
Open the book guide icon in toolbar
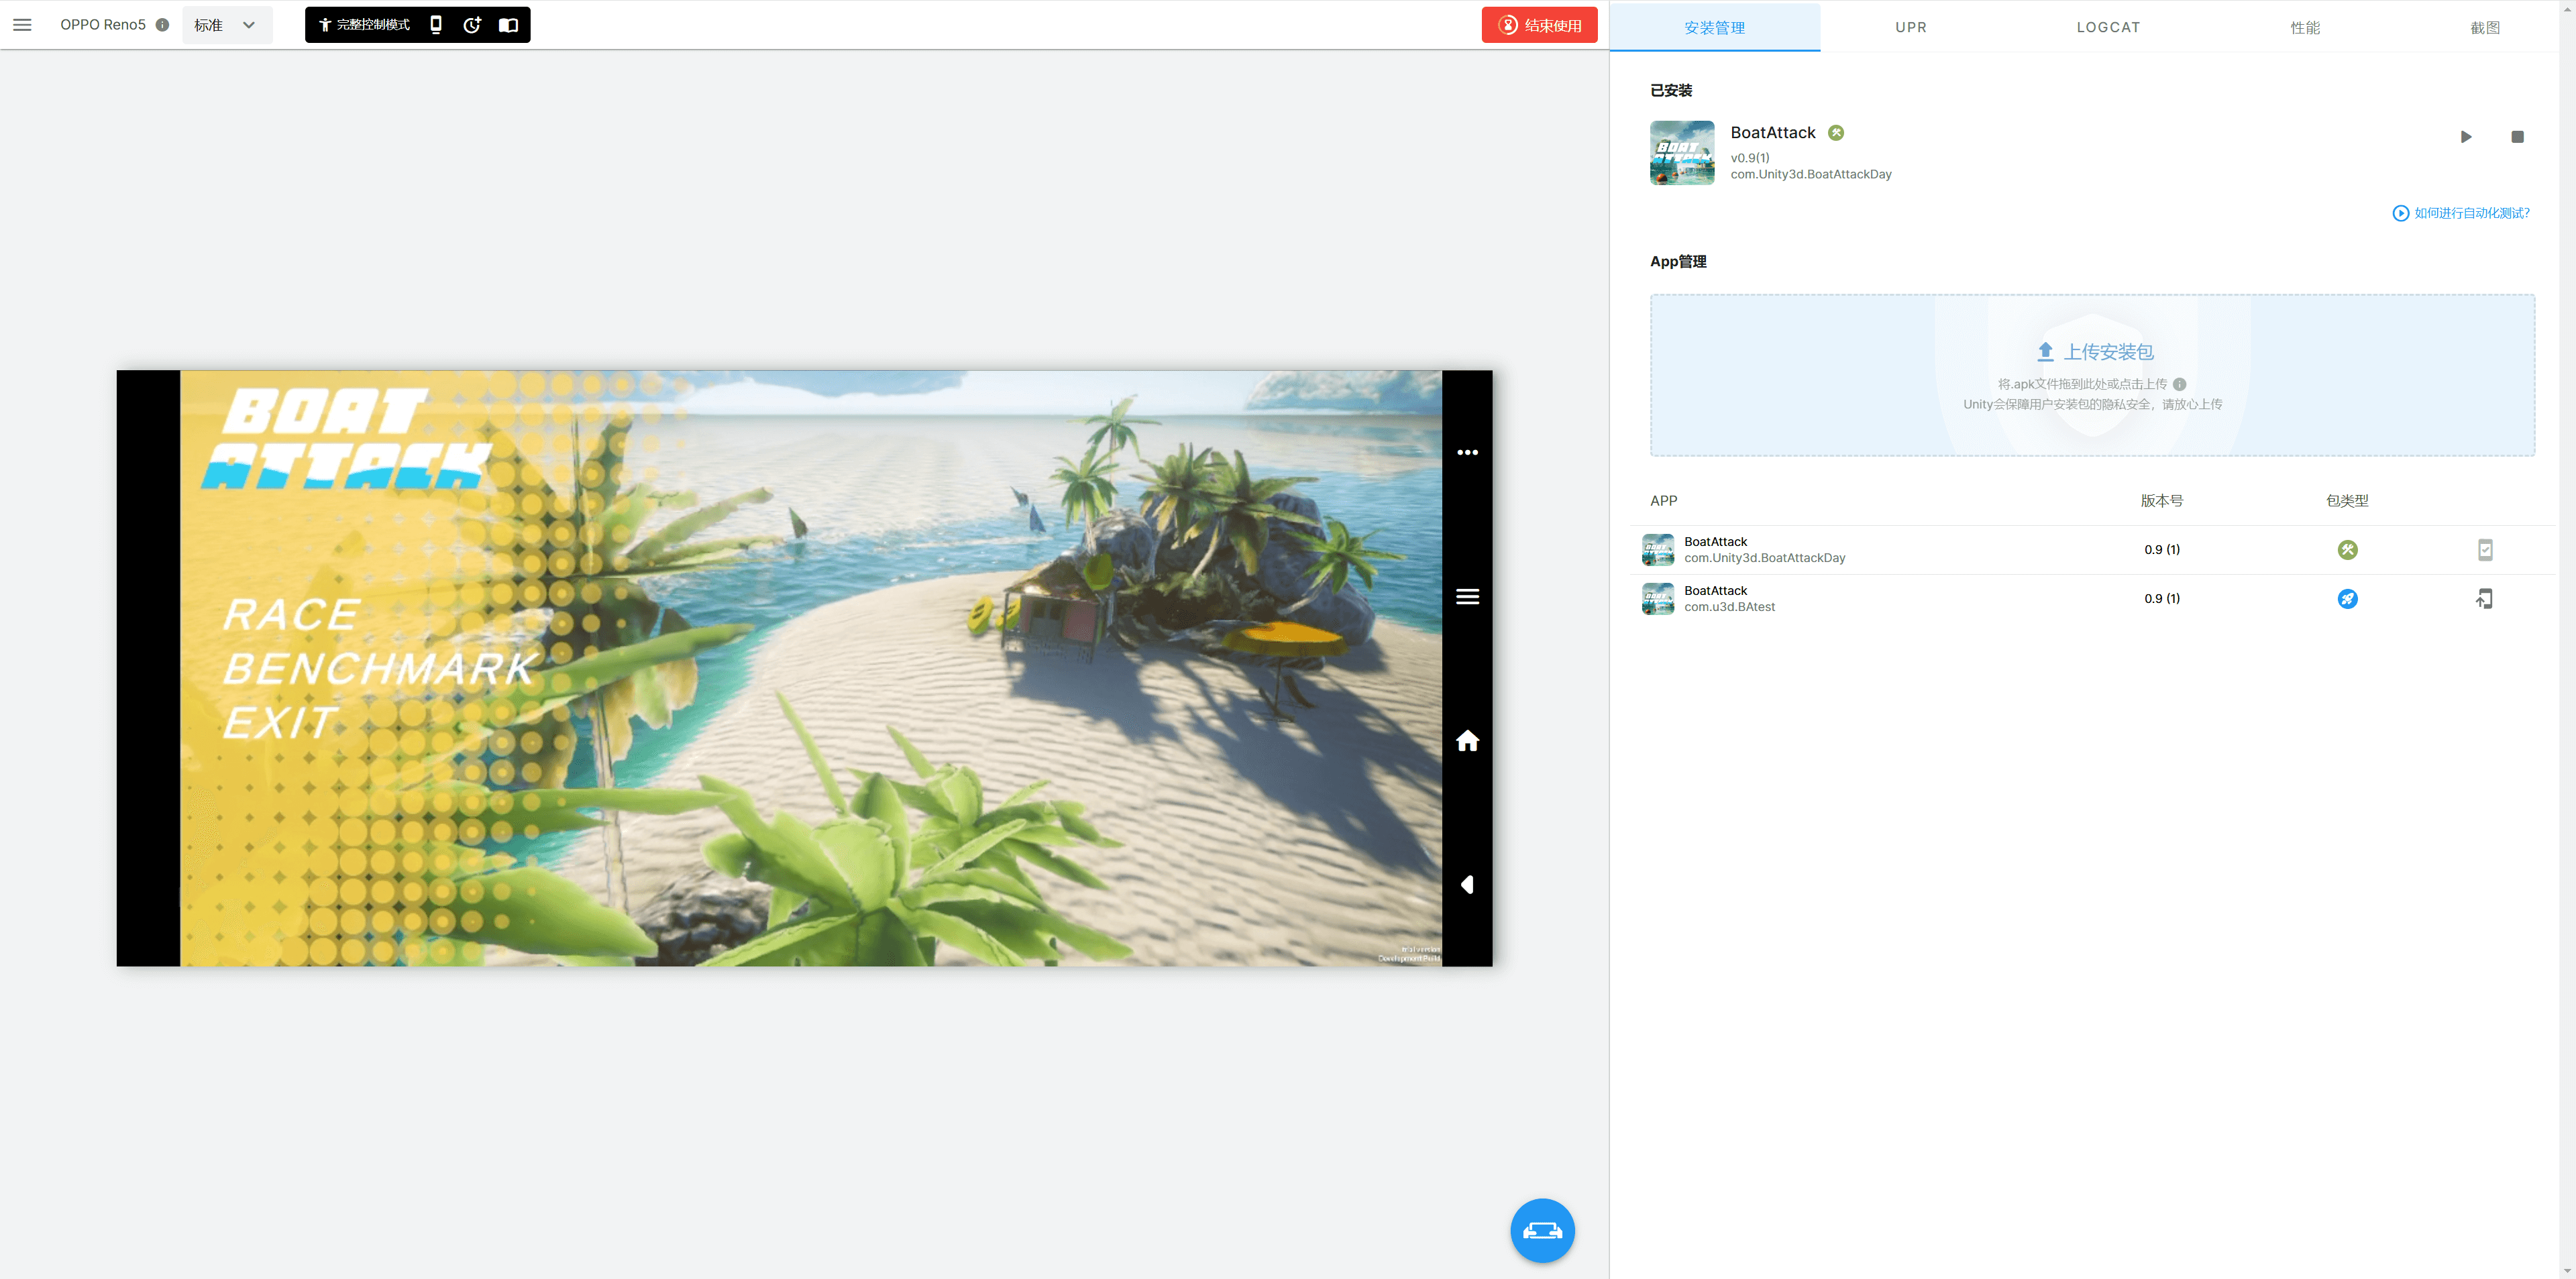coord(508,25)
